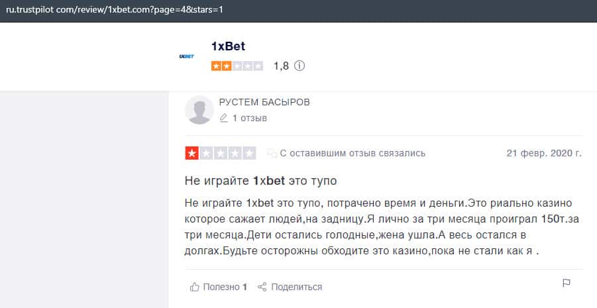Click the info icon beside the 1,8 rating
Viewport: 597px width, 308px height.
(299, 66)
